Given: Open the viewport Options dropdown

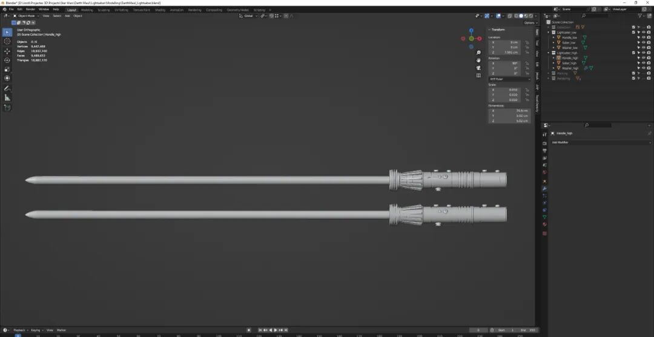Looking at the screenshot, I should 530,22.
